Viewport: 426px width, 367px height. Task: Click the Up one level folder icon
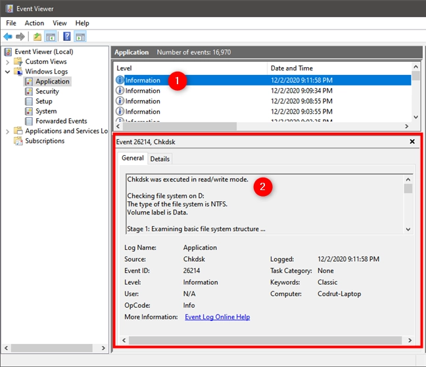click(x=37, y=36)
